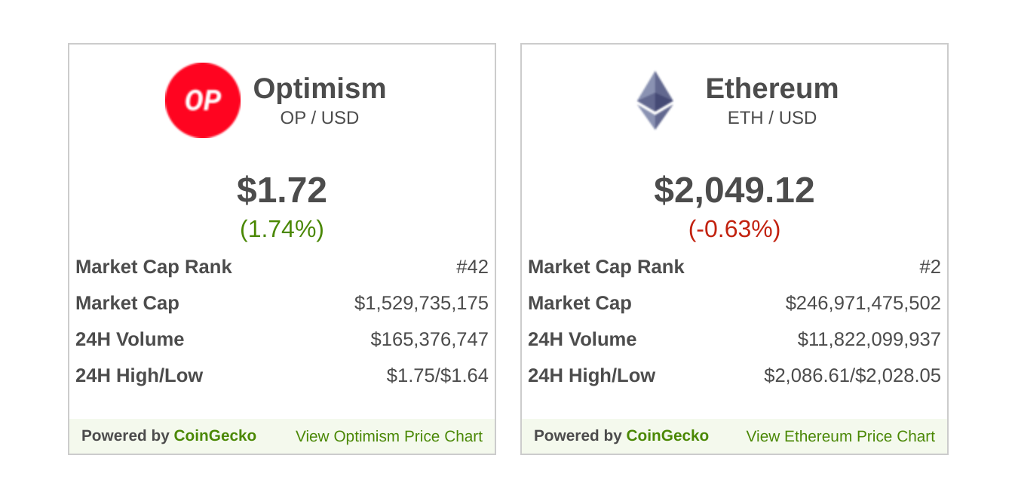
Task: Click the Optimism price $1.72
Action: pyautogui.click(x=282, y=190)
